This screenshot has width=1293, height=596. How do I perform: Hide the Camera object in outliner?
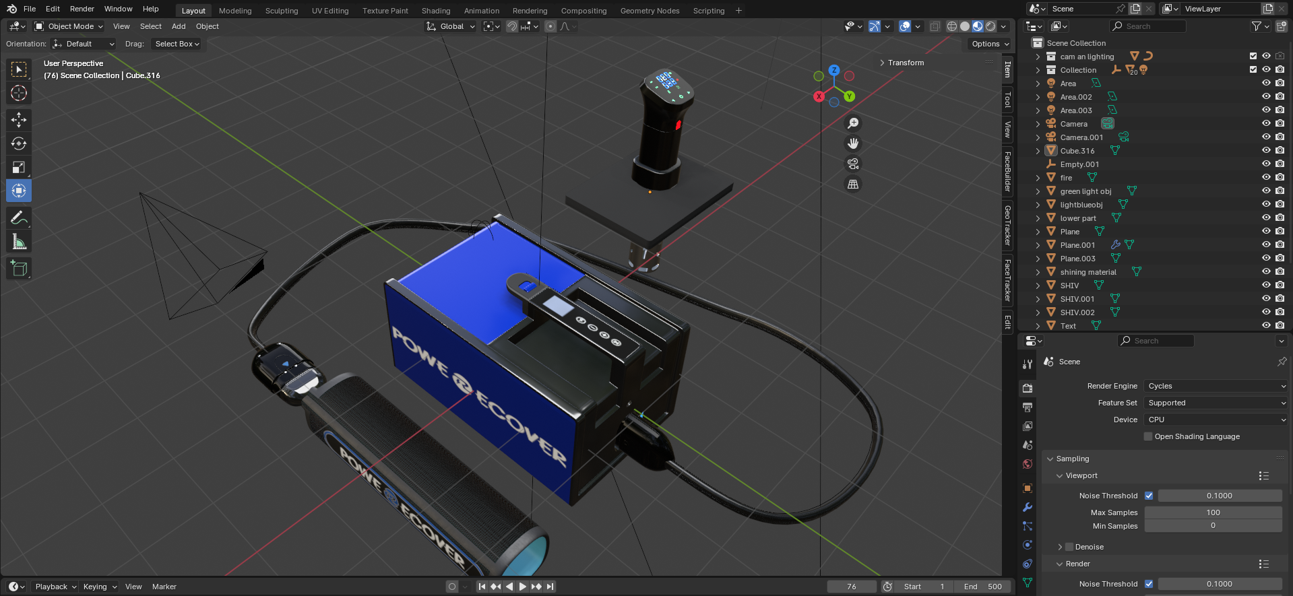coord(1266,124)
